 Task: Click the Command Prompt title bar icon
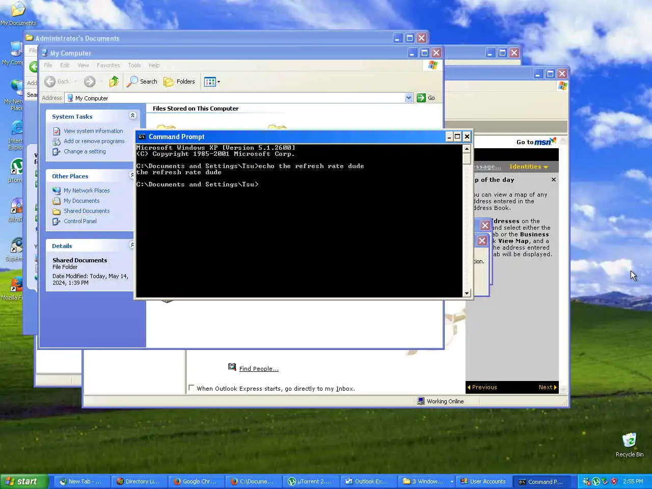142,137
